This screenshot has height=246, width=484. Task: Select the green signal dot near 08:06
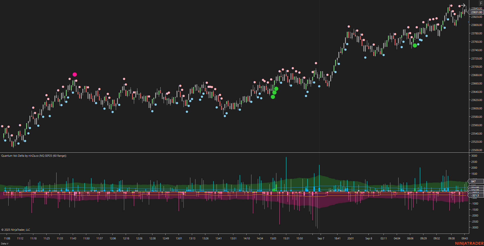(415, 46)
